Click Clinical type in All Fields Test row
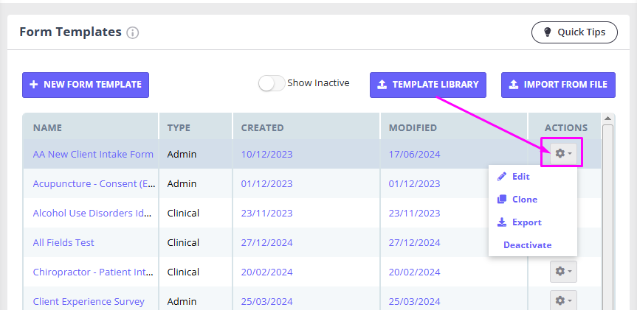637x310 pixels. [183, 243]
